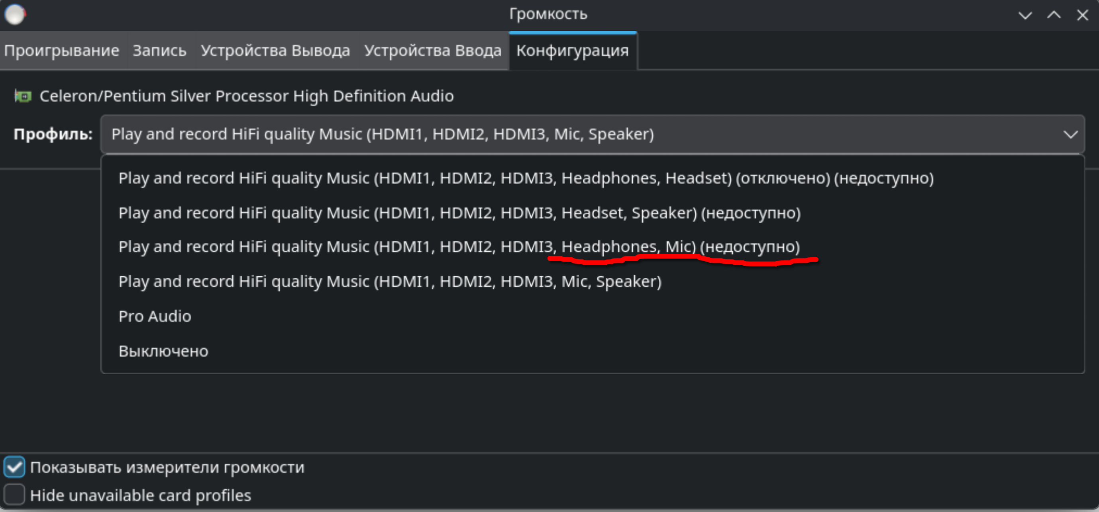Viewport: 1099px width, 512px height.
Task: Enable Hide unavailable card profiles checkbox
Action: (x=14, y=495)
